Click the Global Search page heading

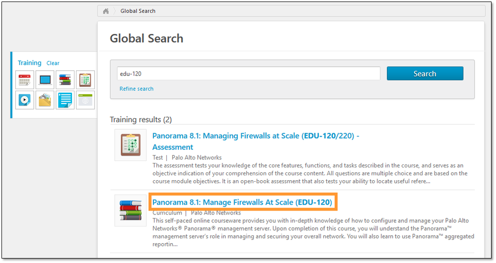click(x=146, y=39)
